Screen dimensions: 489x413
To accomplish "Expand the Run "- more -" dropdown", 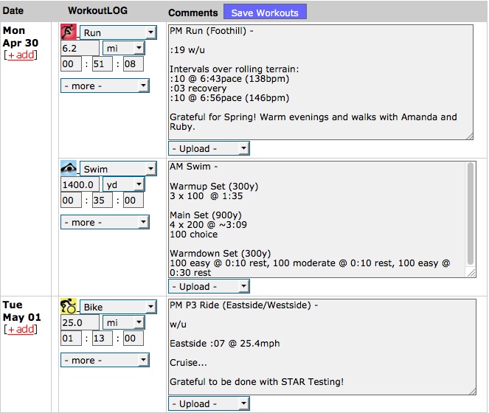I will pos(105,86).
